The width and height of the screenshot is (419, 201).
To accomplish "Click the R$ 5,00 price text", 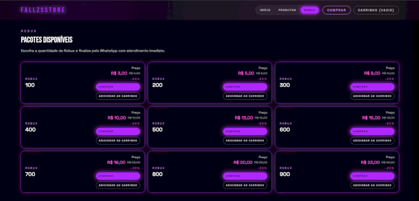I will point(246,73).
